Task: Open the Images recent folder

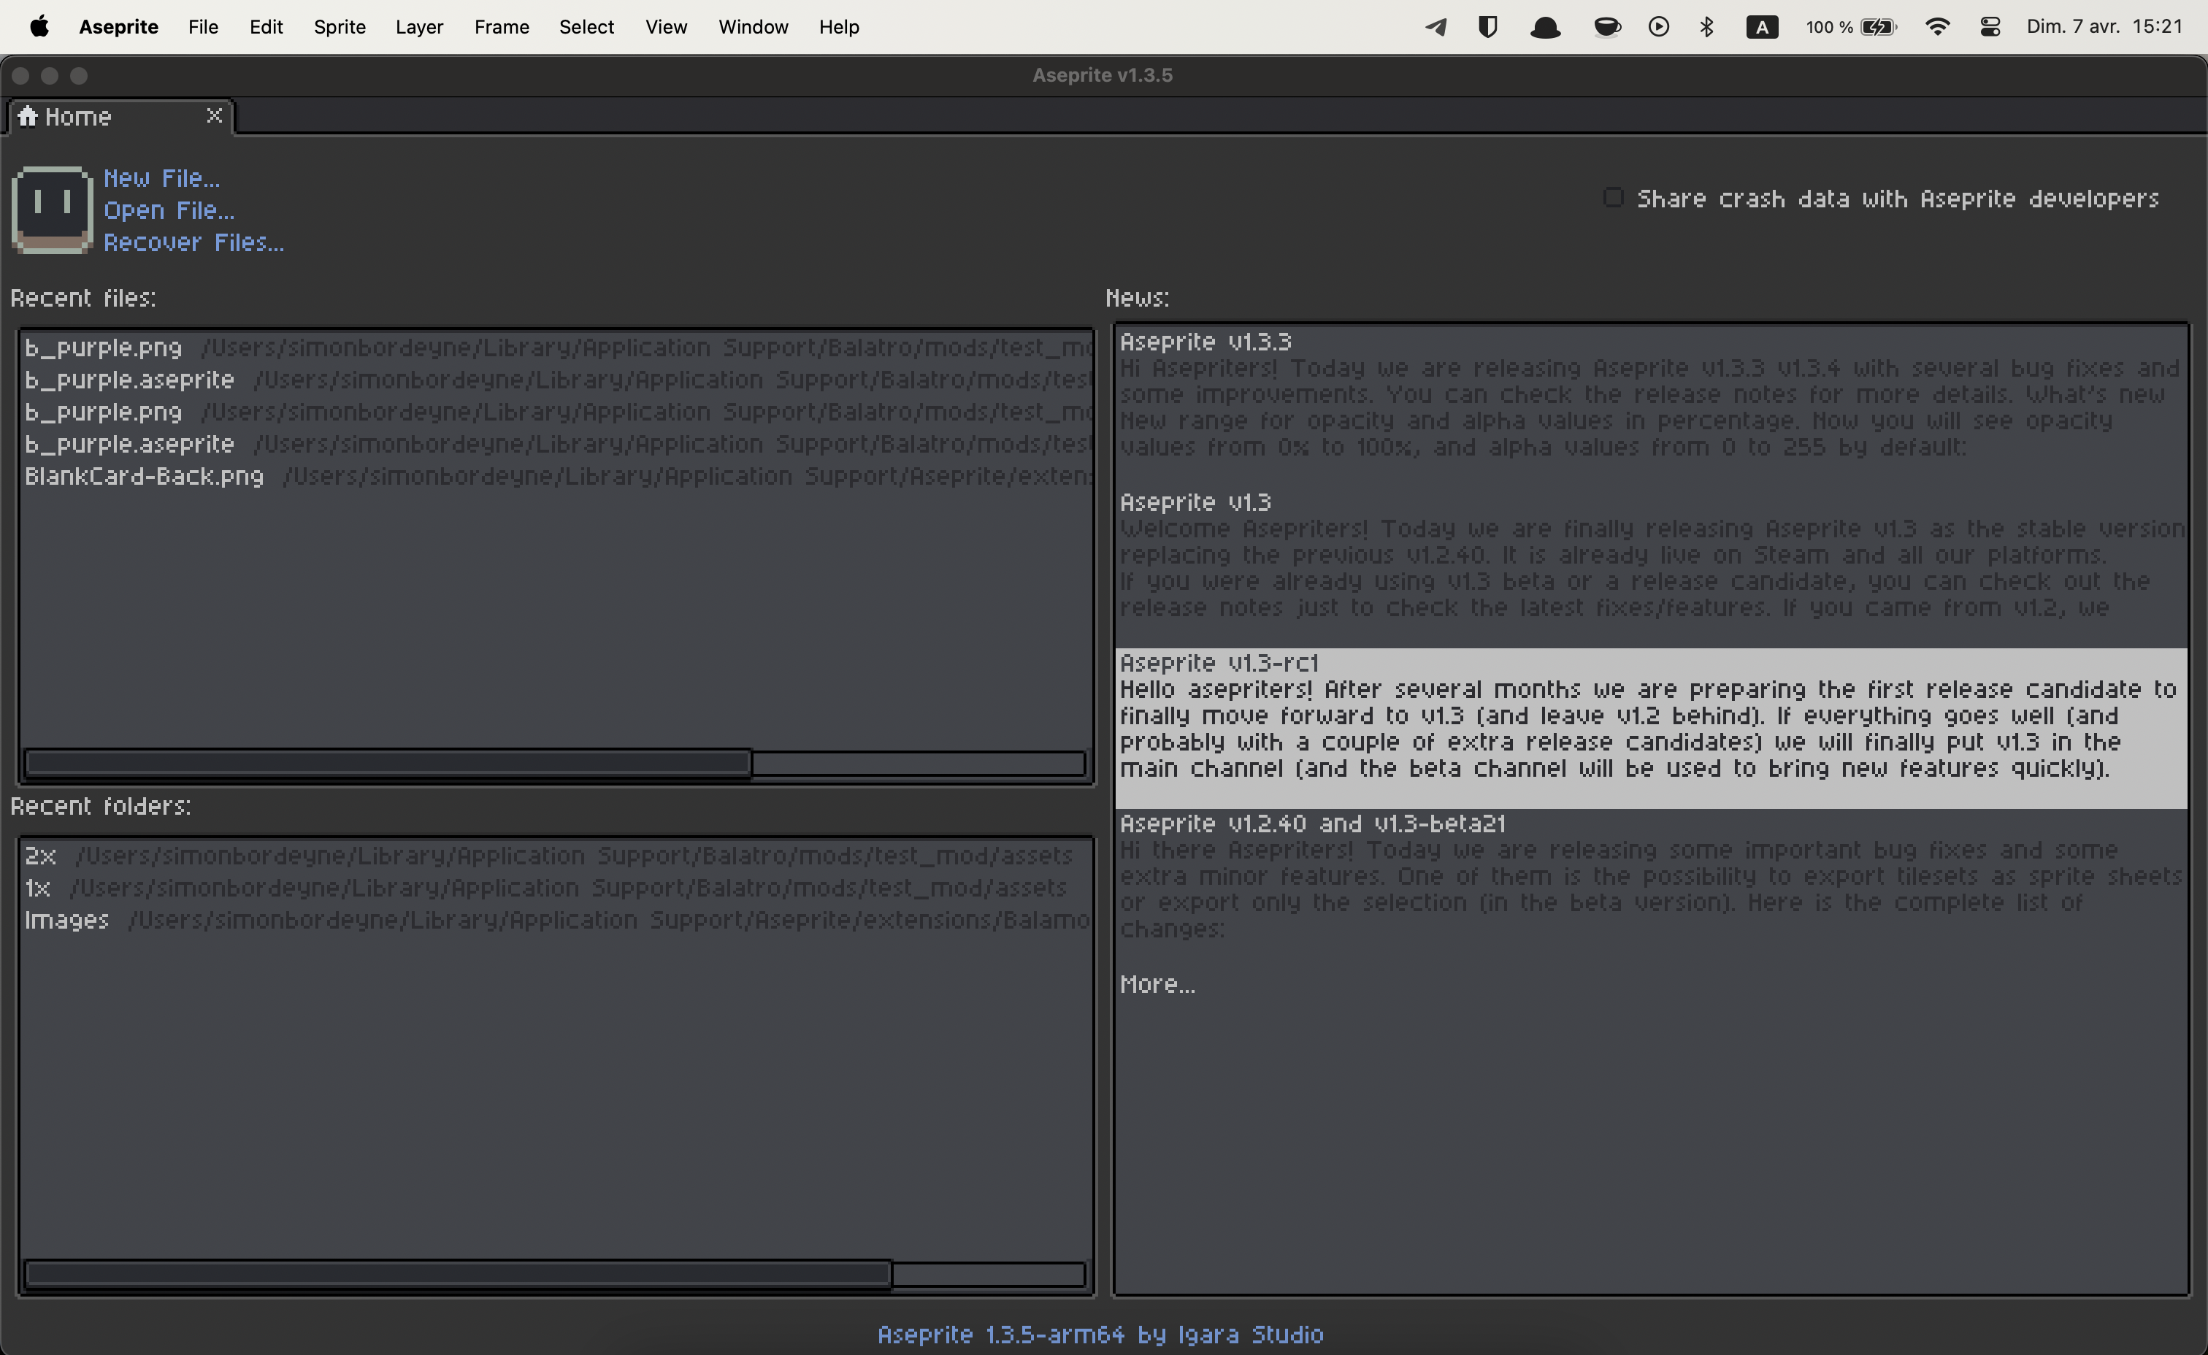Action: (556, 921)
